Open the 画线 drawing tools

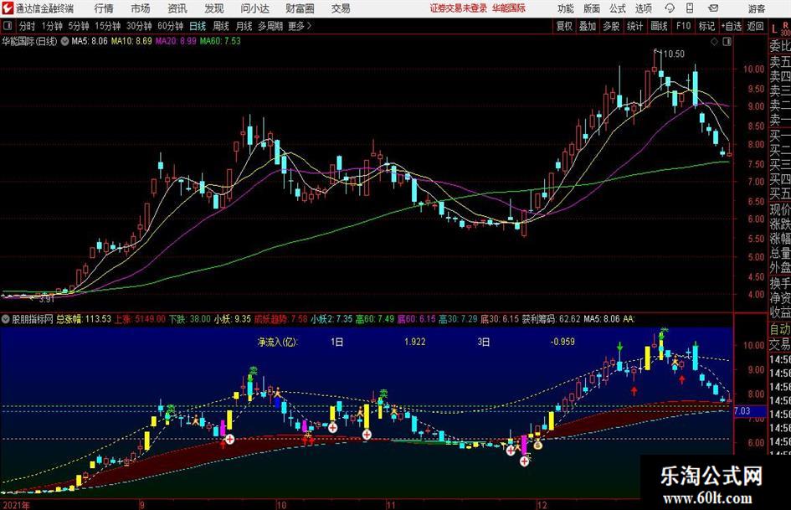coord(659,26)
